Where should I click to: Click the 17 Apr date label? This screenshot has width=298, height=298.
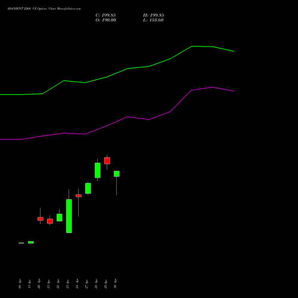point(29,284)
